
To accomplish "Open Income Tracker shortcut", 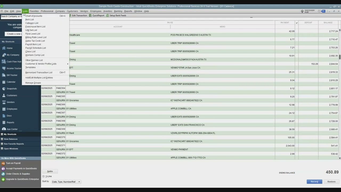I will pyautogui.click(x=14, y=69).
